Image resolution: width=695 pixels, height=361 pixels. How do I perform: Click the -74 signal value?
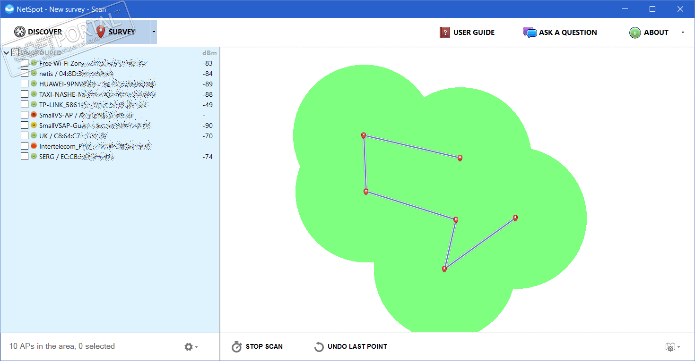click(208, 157)
